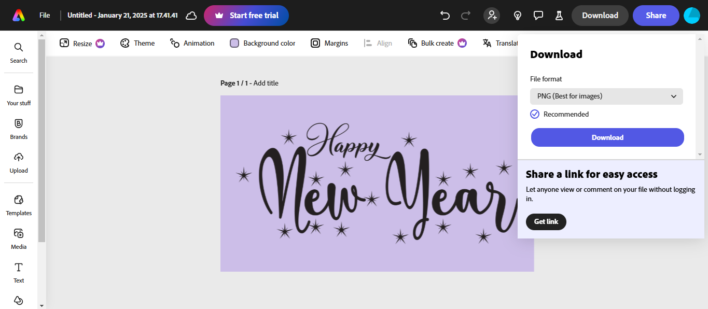
Task: Open the Share button
Action: pyautogui.click(x=656, y=16)
